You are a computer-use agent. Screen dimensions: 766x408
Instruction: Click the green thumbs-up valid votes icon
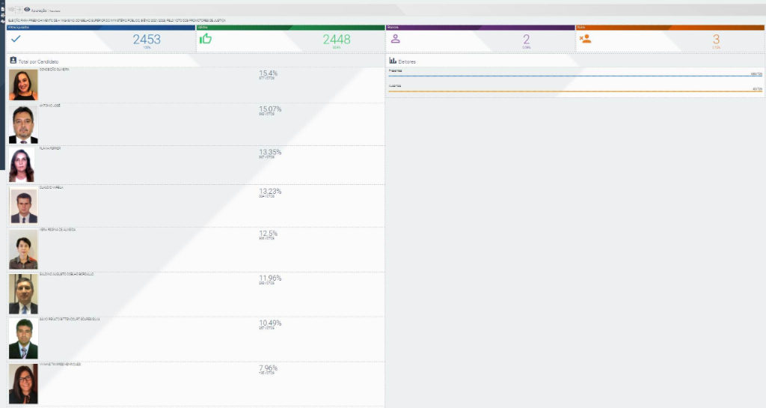[206, 39]
